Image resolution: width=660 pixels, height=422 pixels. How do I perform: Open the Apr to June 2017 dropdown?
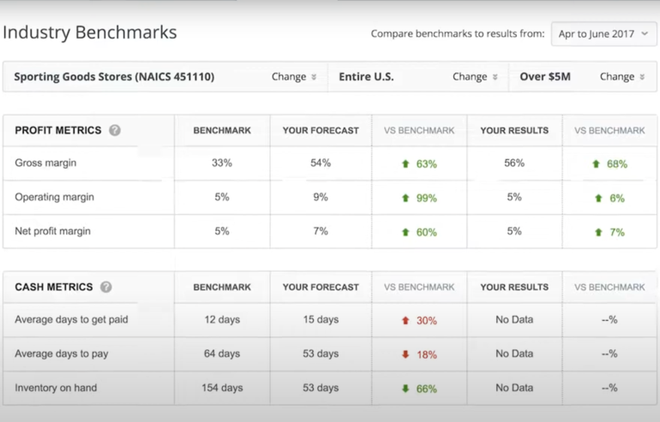pyautogui.click(x=603, y=34)
